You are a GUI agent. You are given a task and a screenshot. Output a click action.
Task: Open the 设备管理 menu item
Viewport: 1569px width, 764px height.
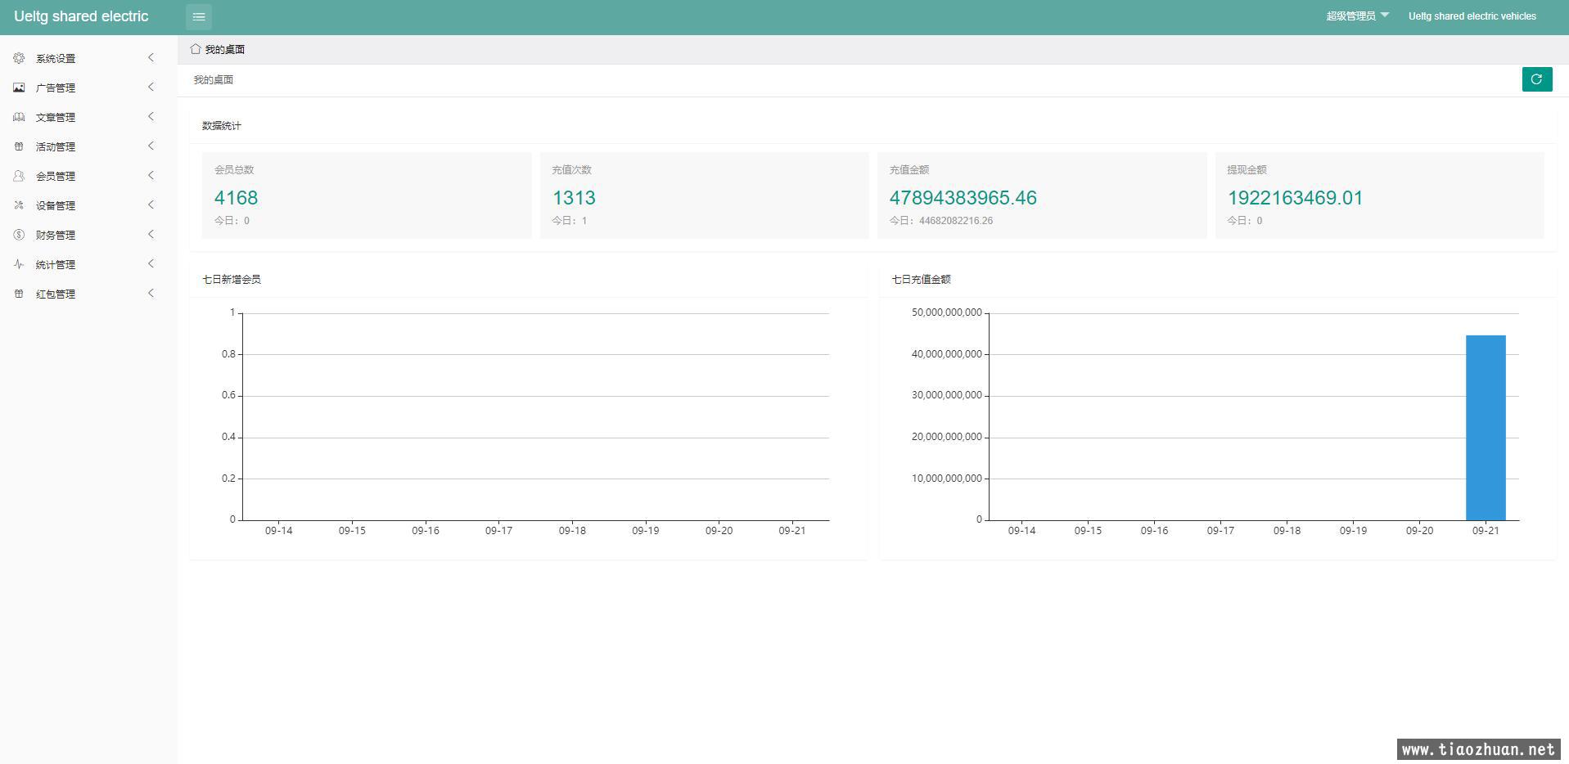pyautogui.click(x=88, y=205)
